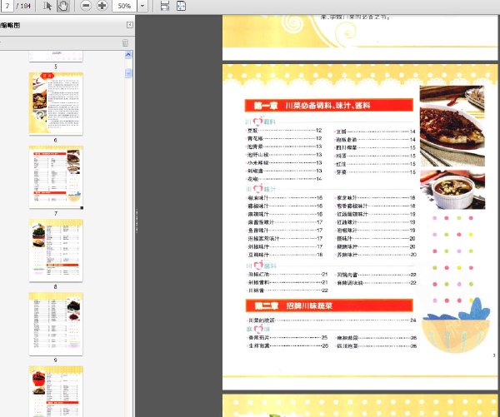Viewport: 500px width, 417px height.
Task: Click the trash icon in thumbnails panel
Action: (x=125, y=42)
